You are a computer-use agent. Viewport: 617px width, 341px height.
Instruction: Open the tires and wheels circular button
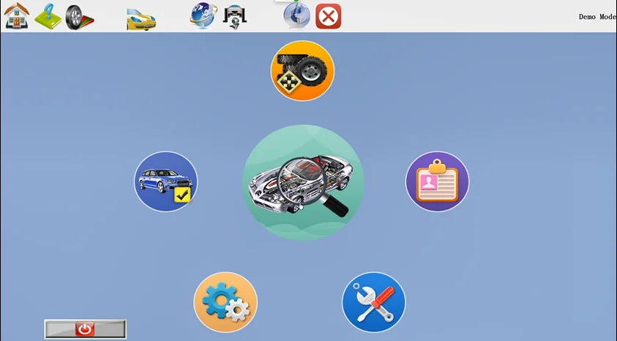302,71
